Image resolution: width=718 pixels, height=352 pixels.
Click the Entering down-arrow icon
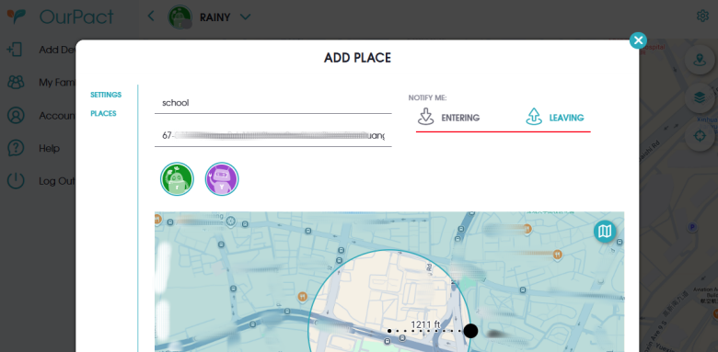point(426,117)
